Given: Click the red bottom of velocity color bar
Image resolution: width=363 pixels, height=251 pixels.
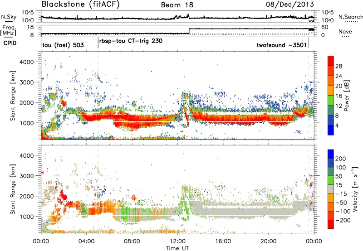Looking at the screenshot, I should (331, 224).
